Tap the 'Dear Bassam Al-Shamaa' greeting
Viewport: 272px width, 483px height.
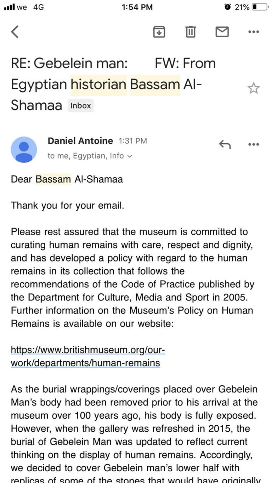pos(67,179)
